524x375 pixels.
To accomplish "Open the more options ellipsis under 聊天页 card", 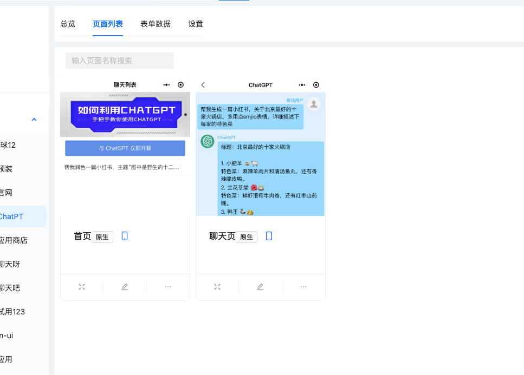I will pos(303,287).
